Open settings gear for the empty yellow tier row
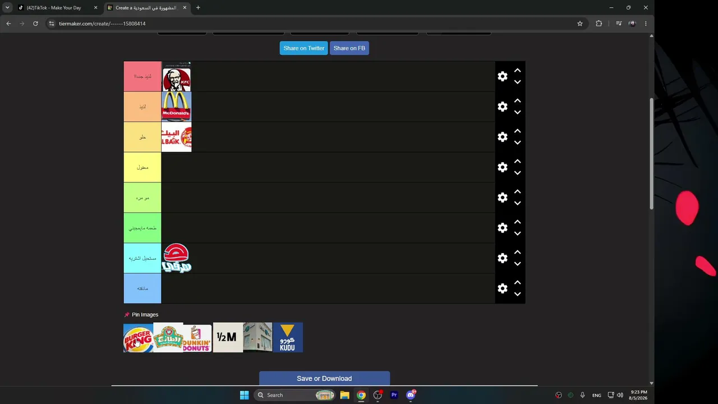Viewport: 718px width, 404px height. tap(503, 167)
